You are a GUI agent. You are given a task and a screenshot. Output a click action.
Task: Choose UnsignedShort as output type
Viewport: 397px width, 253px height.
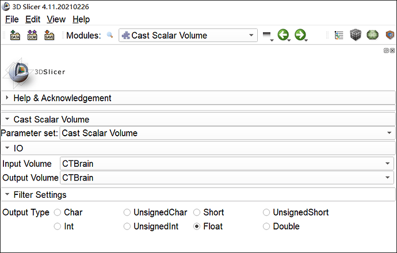pyautogui.click(x=266, y=212)
